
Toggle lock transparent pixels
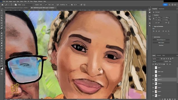156,64
